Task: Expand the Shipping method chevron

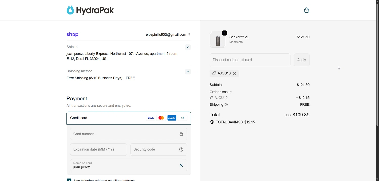Action: [x=188, y=72]
